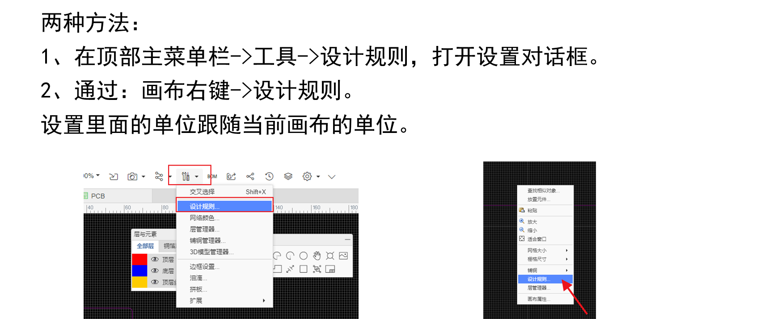Choose 设计规则 in right-click context menu

click(545, 279)
